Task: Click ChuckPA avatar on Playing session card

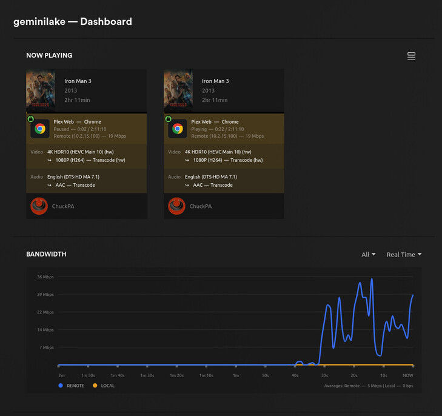Action: pyautogui.click(x=176, y=206)
